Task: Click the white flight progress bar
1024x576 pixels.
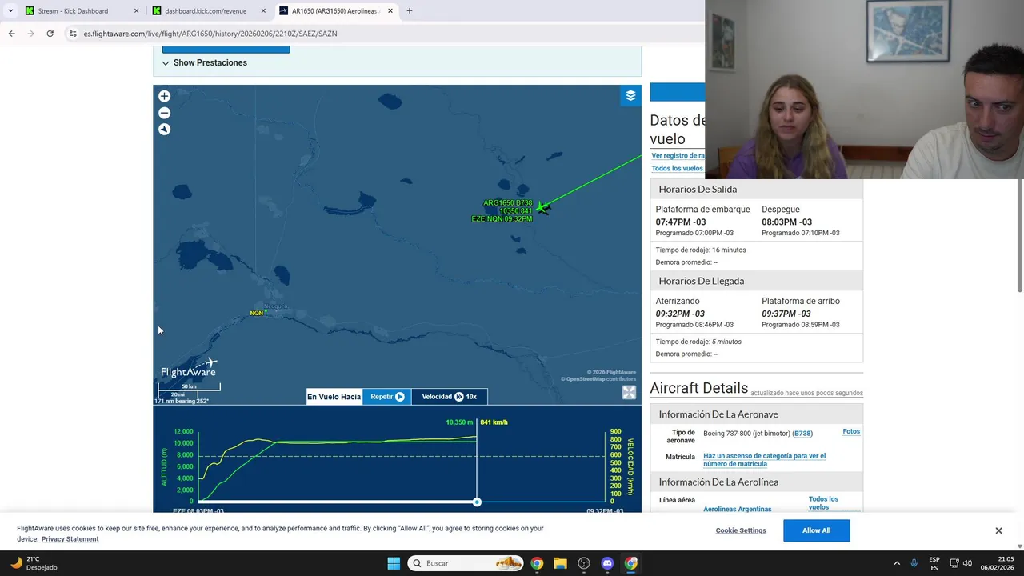Action: (x=337, y=502)
